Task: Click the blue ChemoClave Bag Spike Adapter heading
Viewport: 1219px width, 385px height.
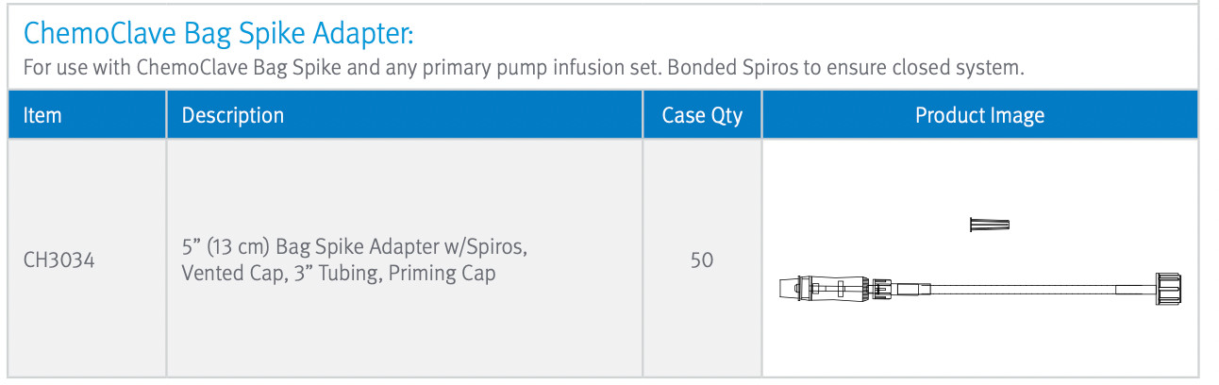Action: 219,34
